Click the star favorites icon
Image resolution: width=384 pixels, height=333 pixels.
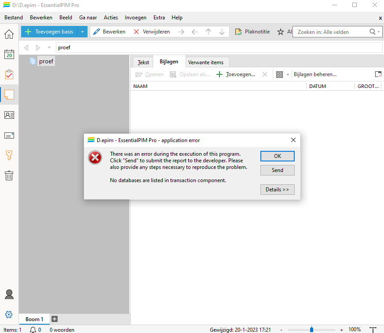point(280,32)
